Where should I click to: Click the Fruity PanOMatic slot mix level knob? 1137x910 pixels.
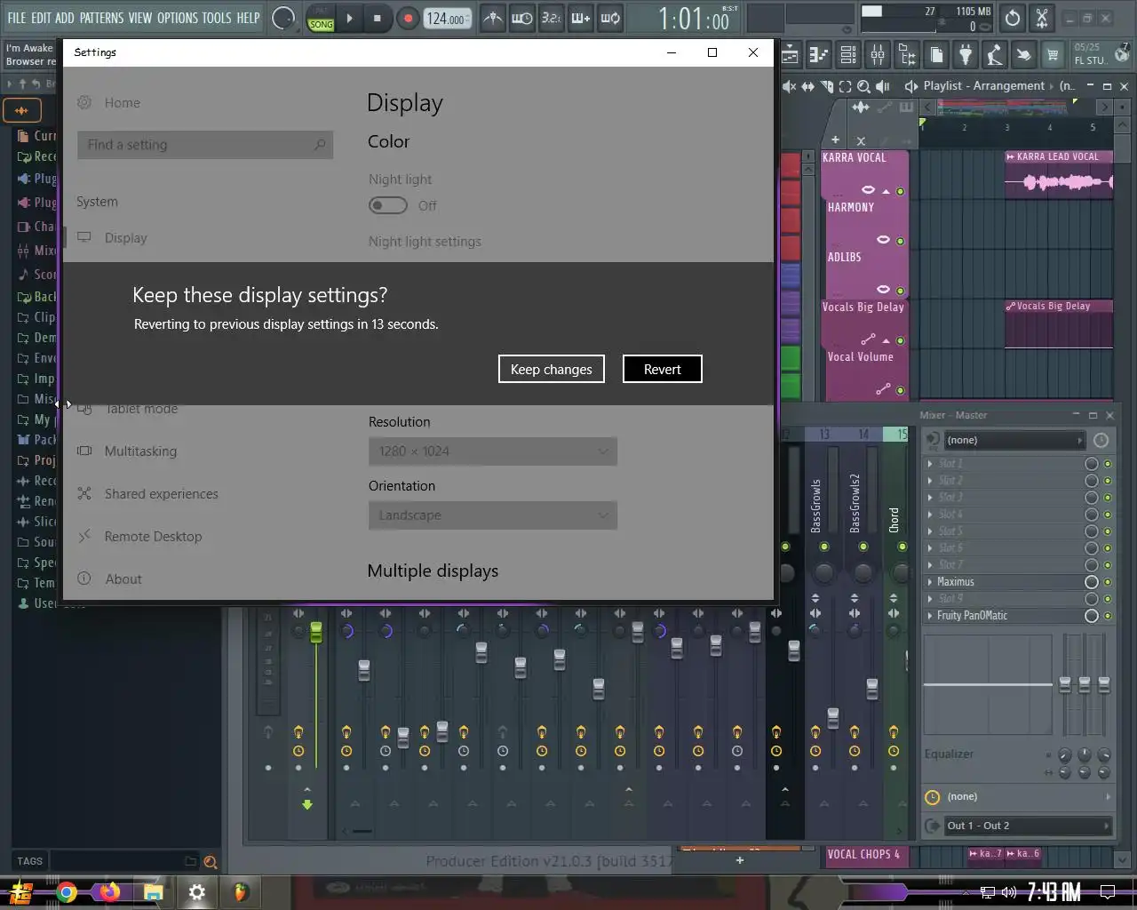pos(1092,616)
